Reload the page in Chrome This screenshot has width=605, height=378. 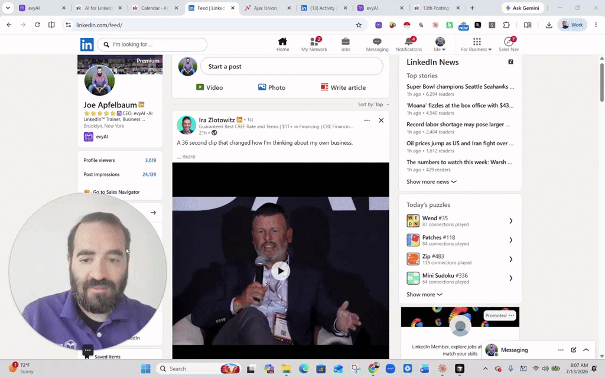pyautogui.click(x=37, y=25)
